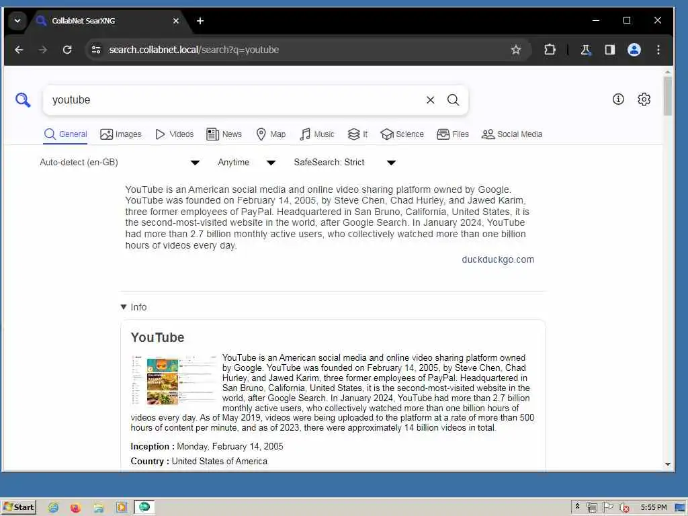Open the Extensions puzzle icon

point(550,50)
